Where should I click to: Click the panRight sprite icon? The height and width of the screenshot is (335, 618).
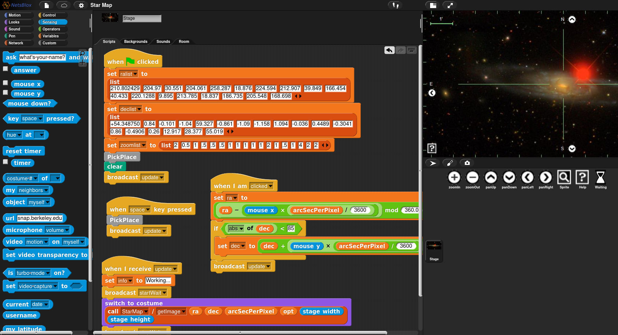coord(546,180)
